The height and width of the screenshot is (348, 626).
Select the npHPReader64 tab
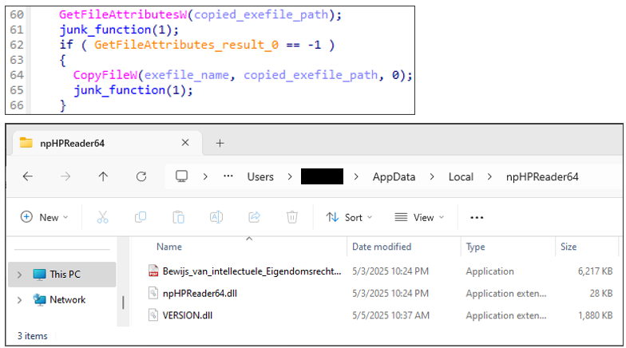point(88,143)
